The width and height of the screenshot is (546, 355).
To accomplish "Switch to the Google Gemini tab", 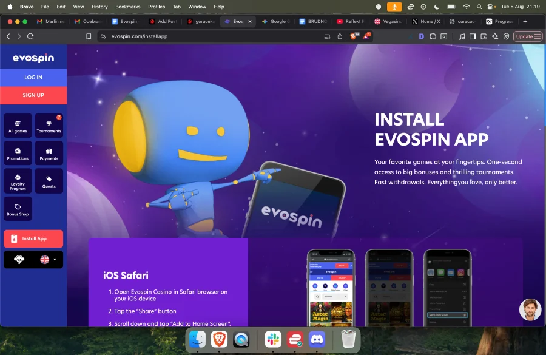I will [276, 22].
